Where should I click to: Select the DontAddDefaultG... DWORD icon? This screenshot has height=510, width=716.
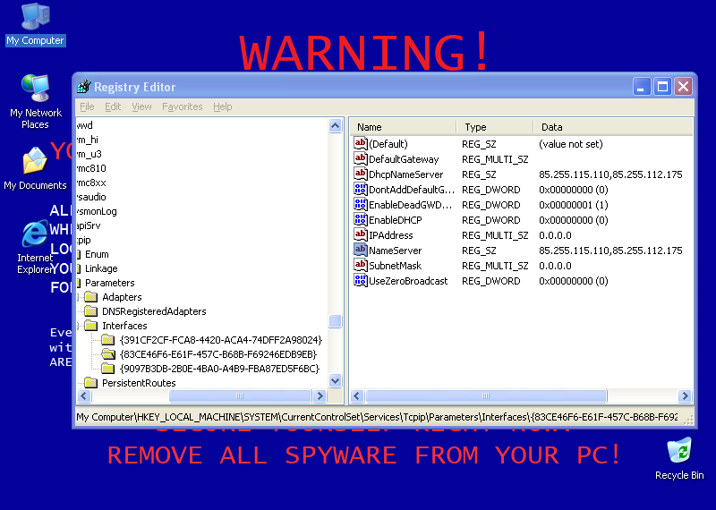(361, 189)
